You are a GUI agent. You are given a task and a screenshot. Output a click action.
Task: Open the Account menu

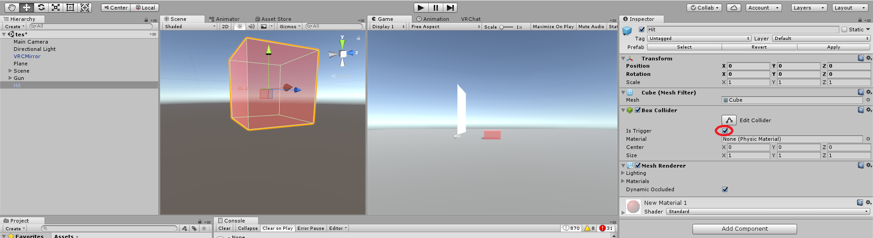click(x=764, y=8)
